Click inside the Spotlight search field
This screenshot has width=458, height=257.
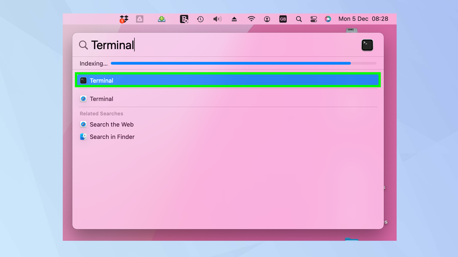pyautogui.click(x=179, y=45)
